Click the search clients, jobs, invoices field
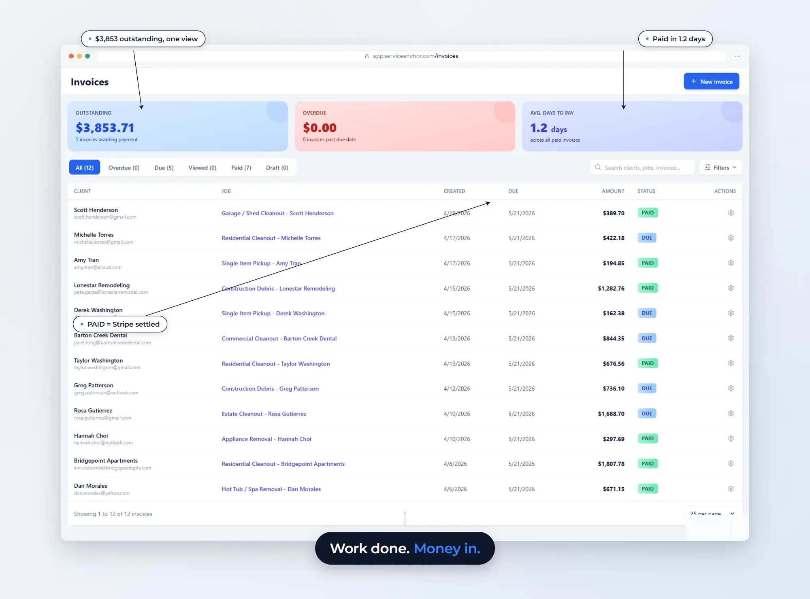The height and width of the screenshot is (599, 810). (x=643, y=168)
